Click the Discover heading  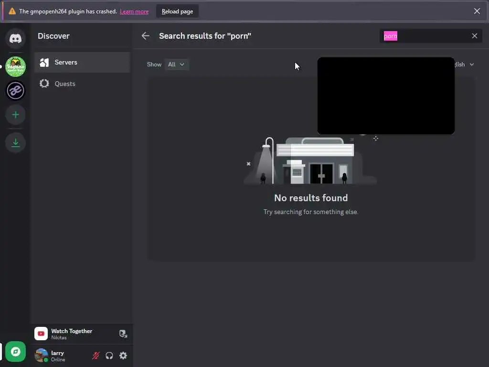click(x=53, y=36)
